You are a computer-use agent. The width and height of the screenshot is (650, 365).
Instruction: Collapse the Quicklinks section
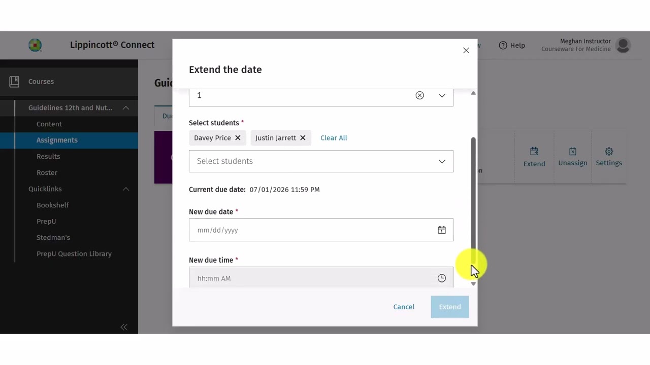pyautogui.click(x=126, y=189)
